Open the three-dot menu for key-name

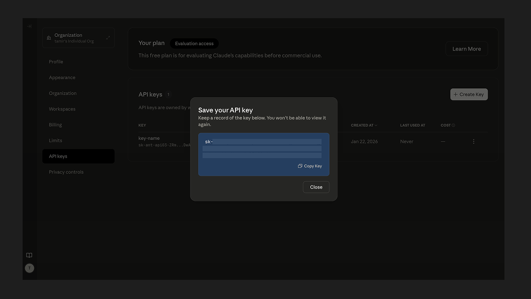[473, 141]
